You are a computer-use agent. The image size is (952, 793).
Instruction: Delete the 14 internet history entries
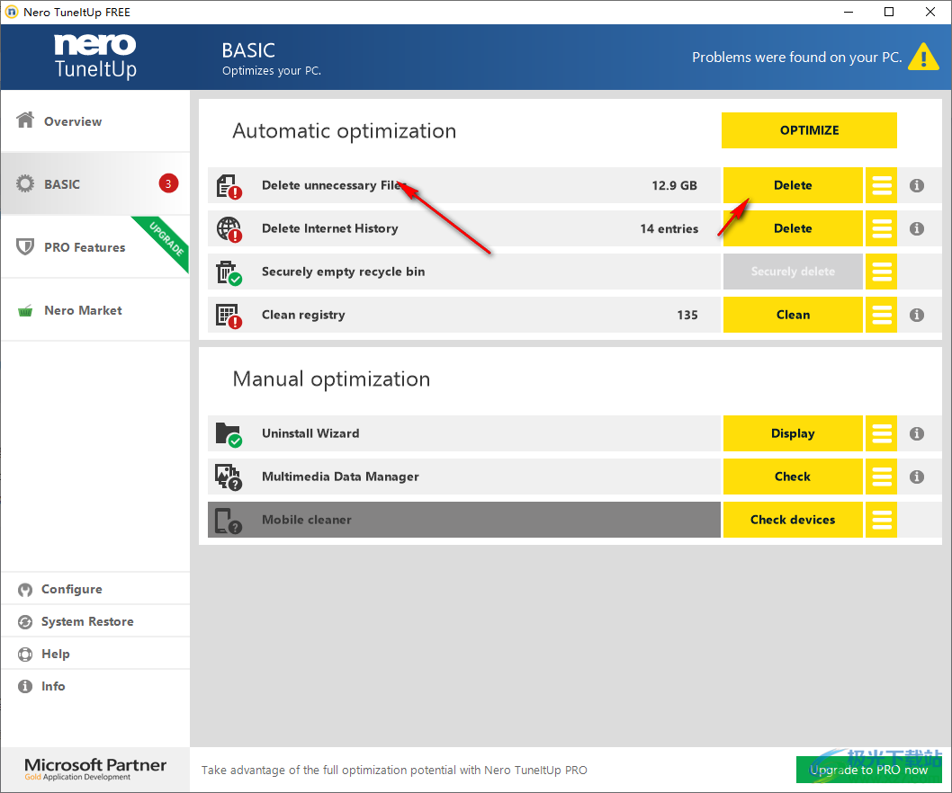point(793,228)
